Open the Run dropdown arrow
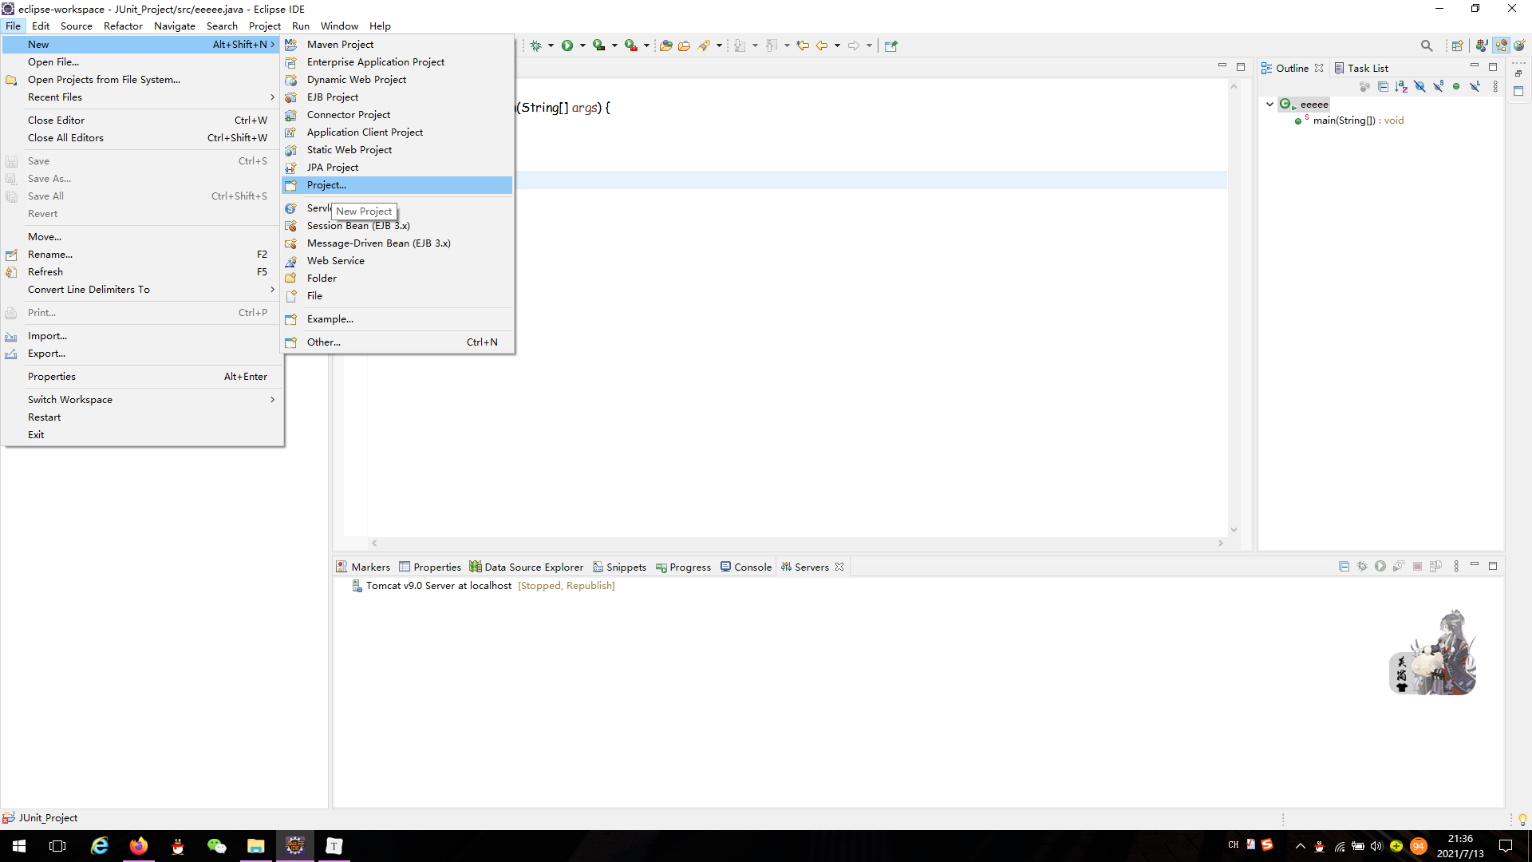This screenshot has width=1532, height=862. click(582, 46)
